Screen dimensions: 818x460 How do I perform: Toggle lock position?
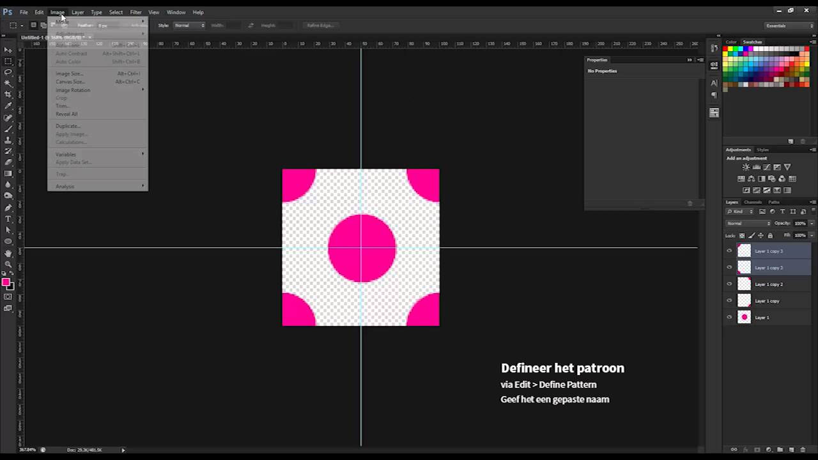pyautogui.click(x=760, y=236)
